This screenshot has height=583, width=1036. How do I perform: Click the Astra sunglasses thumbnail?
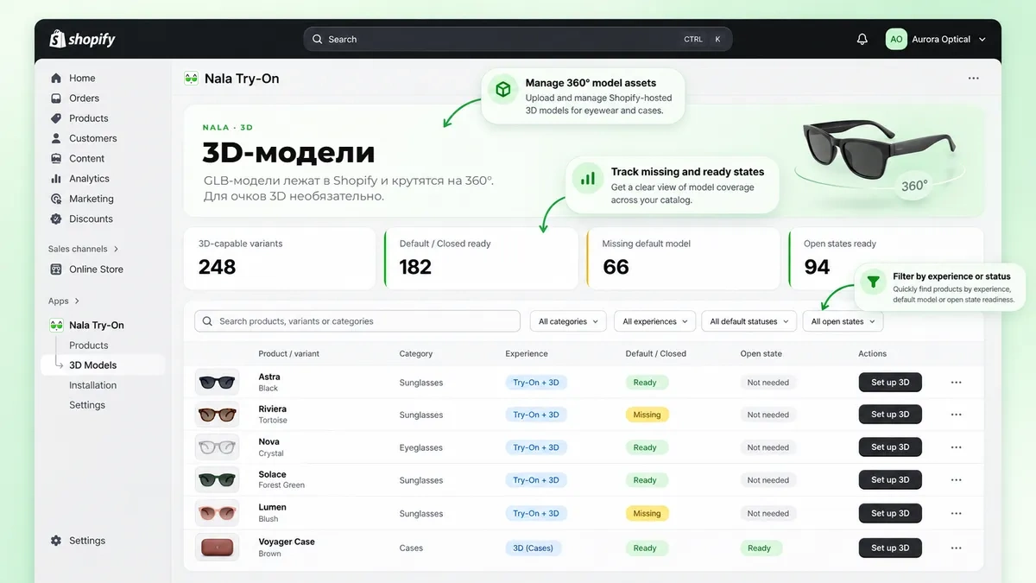[x=218, y=383]
